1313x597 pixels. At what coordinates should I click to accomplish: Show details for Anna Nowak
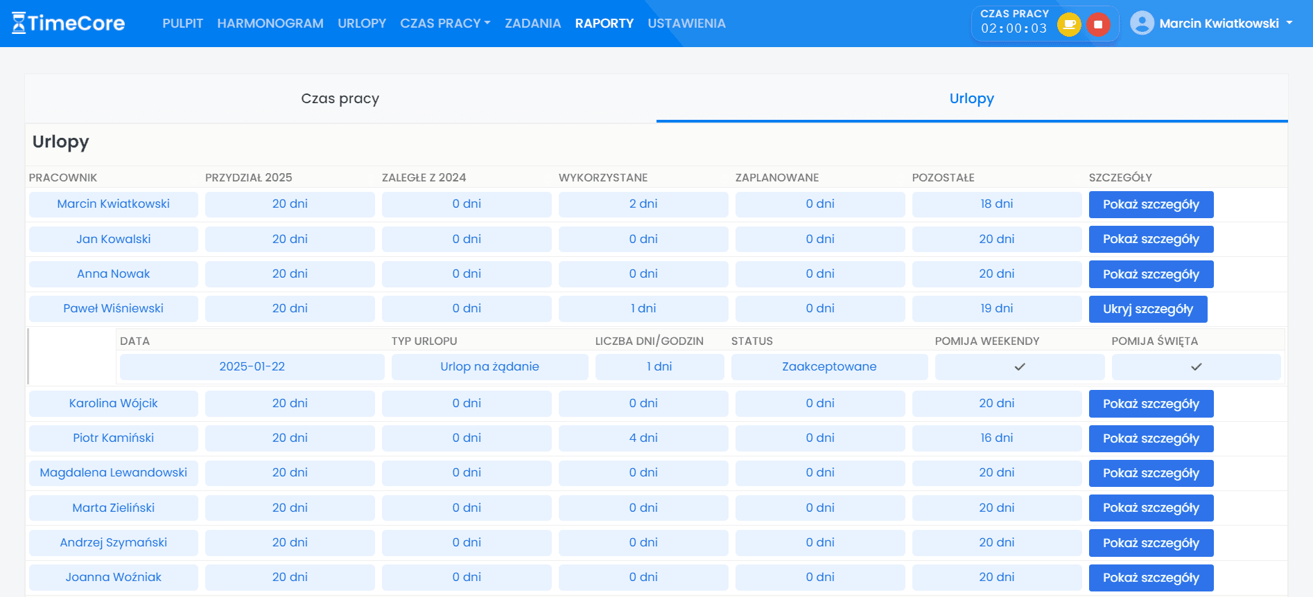(1151, 274)
